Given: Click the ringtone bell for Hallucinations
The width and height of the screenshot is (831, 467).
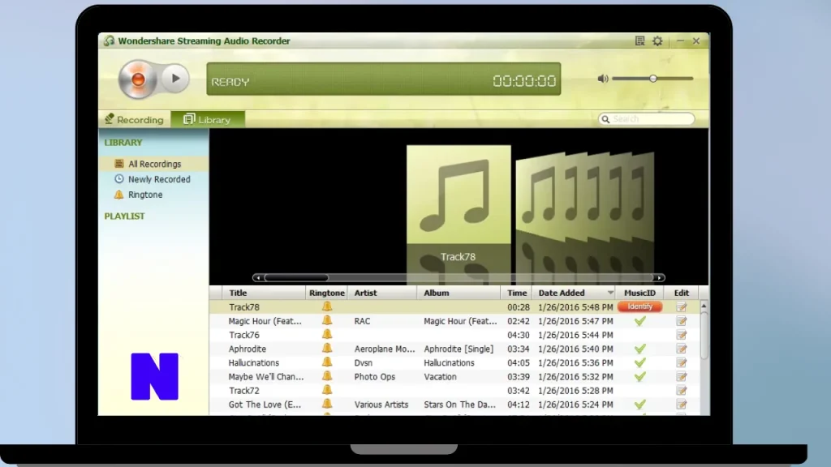Looking at the screenshot, I should coord(327,362).
